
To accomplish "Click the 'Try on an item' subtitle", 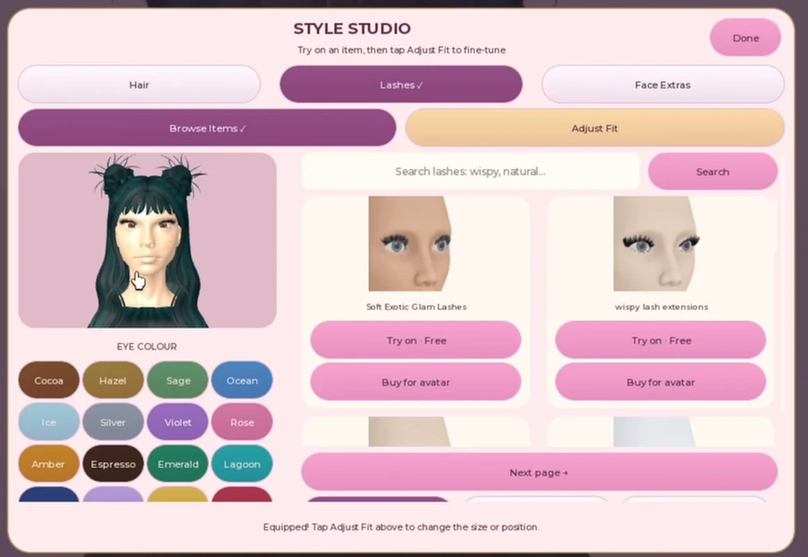I will [401, 50].
